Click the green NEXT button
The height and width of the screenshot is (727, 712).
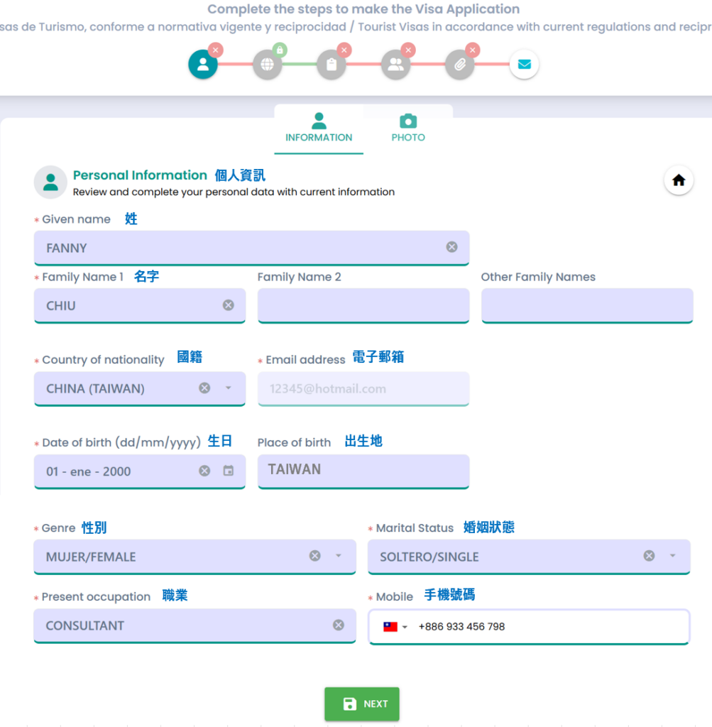[362, 704]
